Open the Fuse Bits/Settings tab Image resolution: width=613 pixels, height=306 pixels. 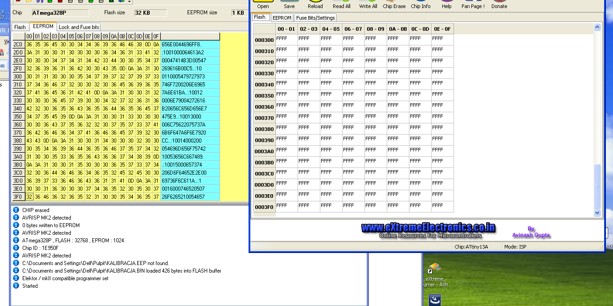316,18
